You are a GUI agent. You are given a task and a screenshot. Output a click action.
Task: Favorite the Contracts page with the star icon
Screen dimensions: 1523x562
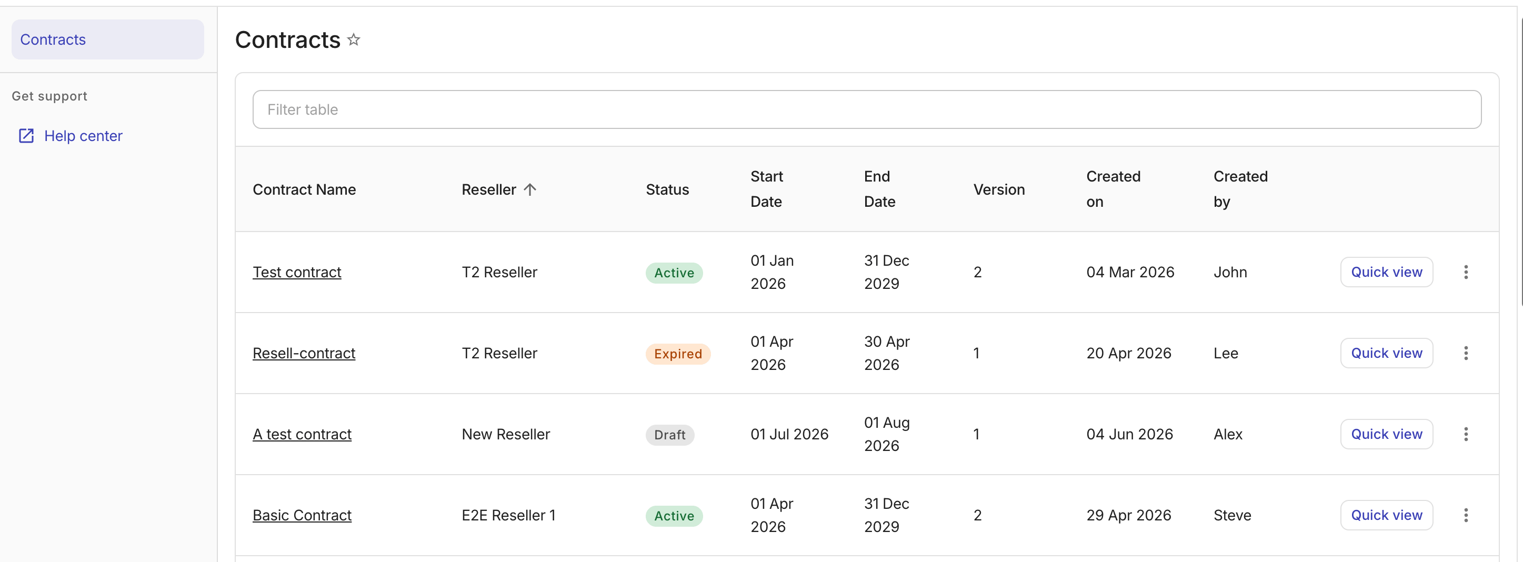point(354,39)
